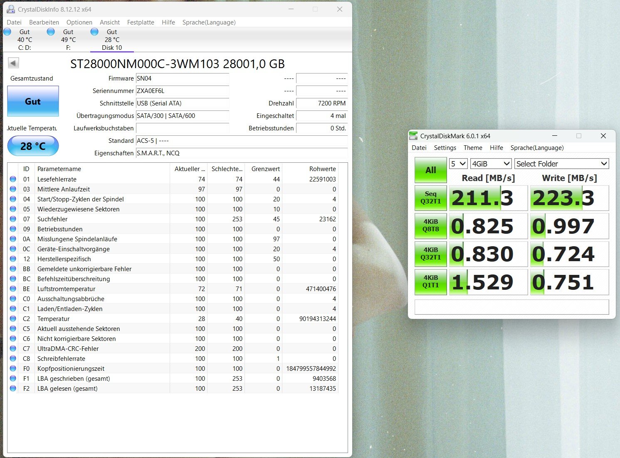Click the Gut health status button
620x458 pixels.
tap(33, 101)
